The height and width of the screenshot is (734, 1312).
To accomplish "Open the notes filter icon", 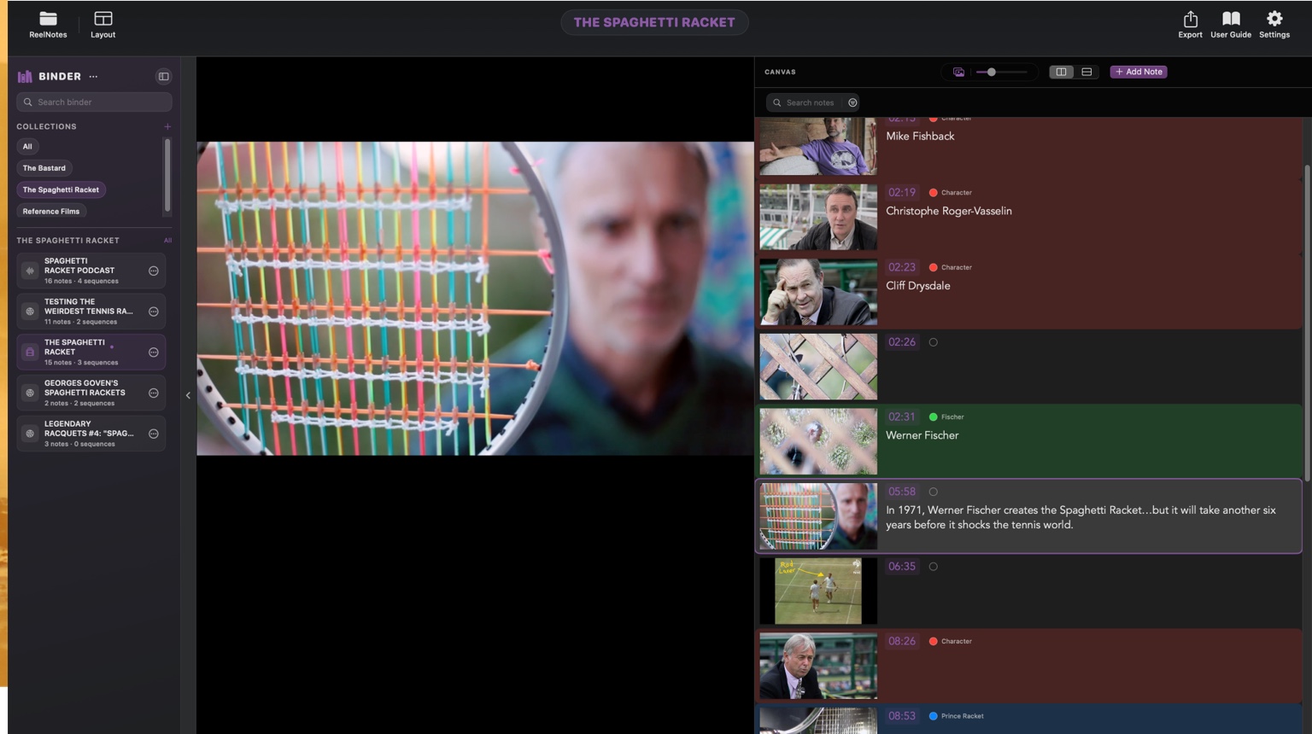I will click(x=852, y=102).
